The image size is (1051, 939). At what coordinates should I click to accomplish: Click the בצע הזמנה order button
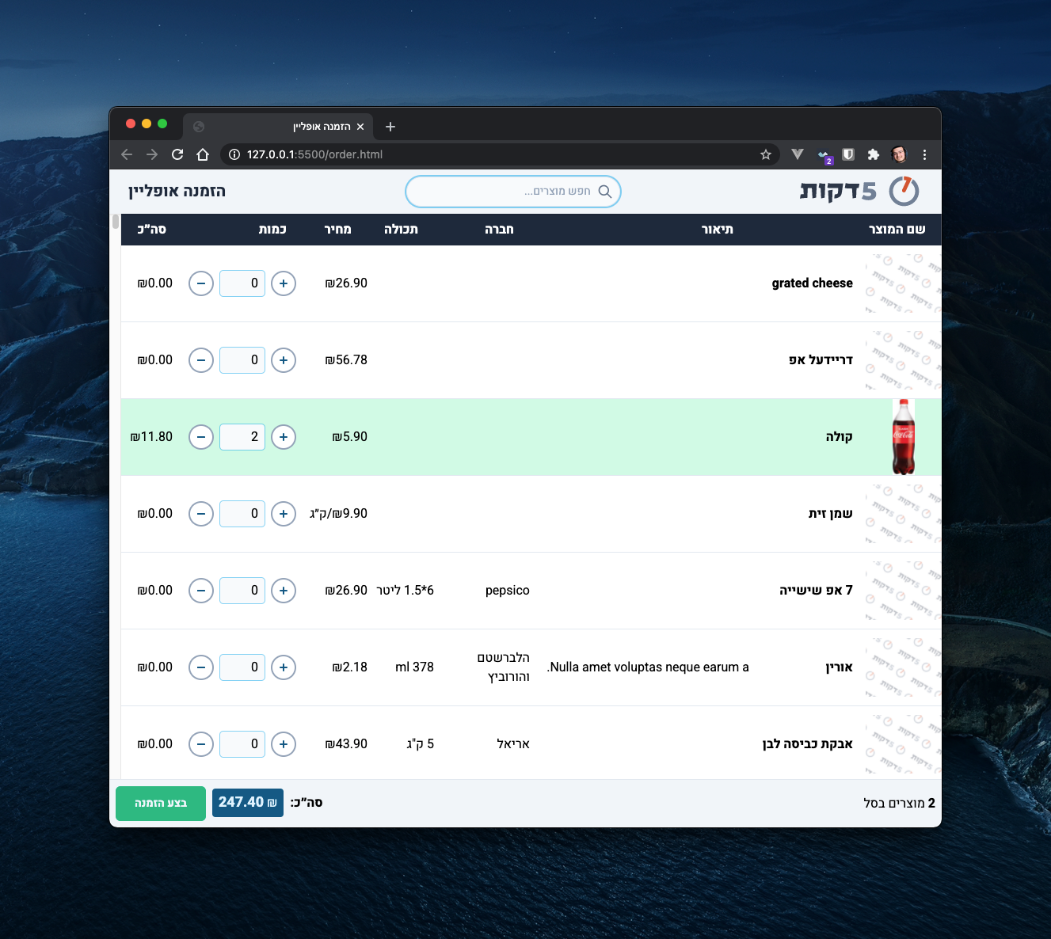click(161, 803)
